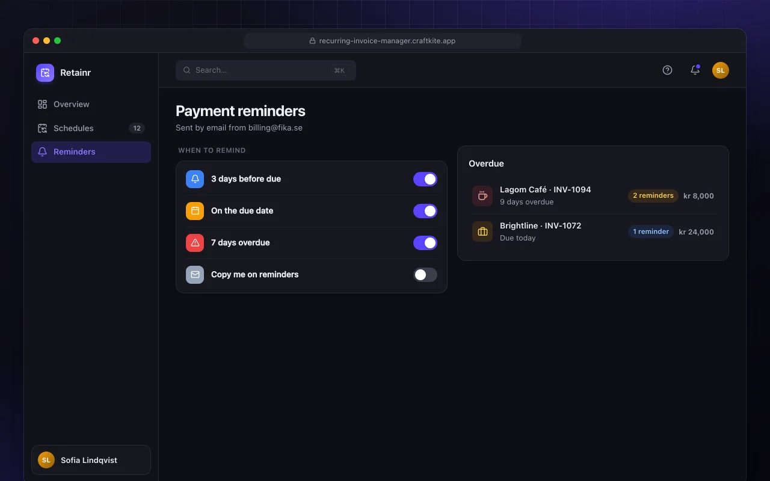Open the notifications bell in top bar
This screenshot has height=481, width=770.
[x=695, y=70]
